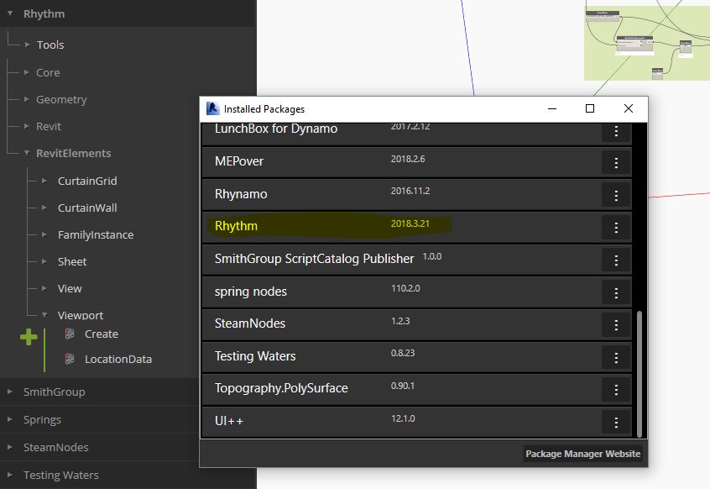Open options for SmithGroup ScriptCatalog Publisher
This screenshot has width=710, height=489.
(x=616, y=260)
